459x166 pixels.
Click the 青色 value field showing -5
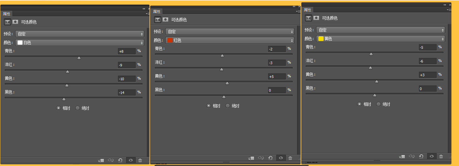click(x=428, y=47)
